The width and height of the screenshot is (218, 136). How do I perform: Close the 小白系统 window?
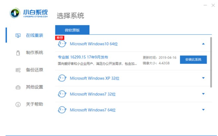[213, 5]
